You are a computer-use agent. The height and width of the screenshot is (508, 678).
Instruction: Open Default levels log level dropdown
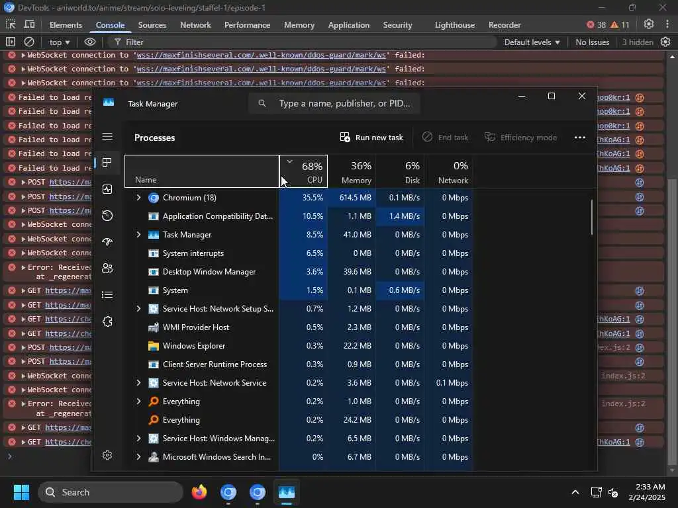532,42
